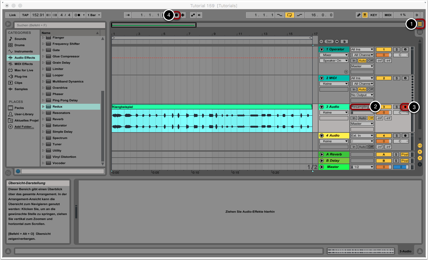Toggle the computer MIDI keyboard icon
Screen dimensions: 428x260
coord(365,15)
